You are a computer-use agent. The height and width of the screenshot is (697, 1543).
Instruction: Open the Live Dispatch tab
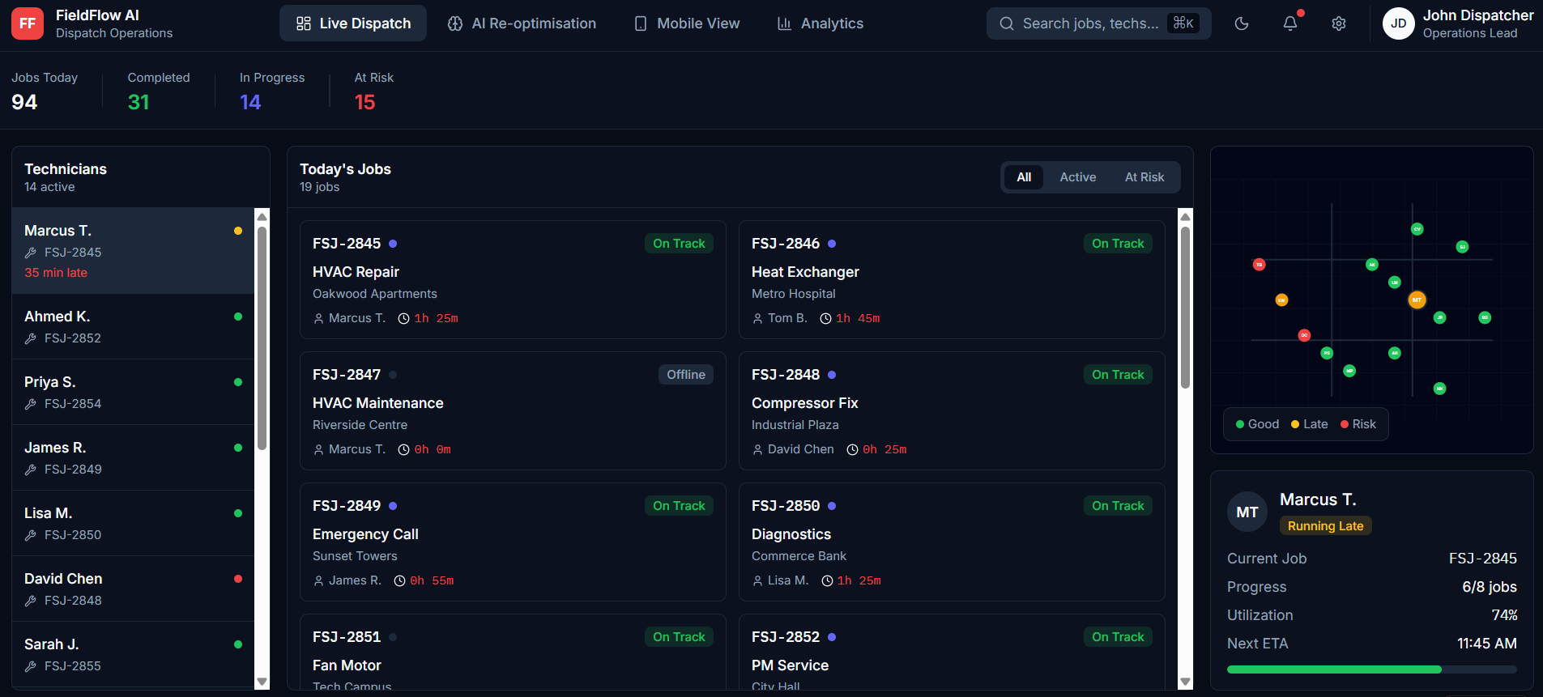353,23
